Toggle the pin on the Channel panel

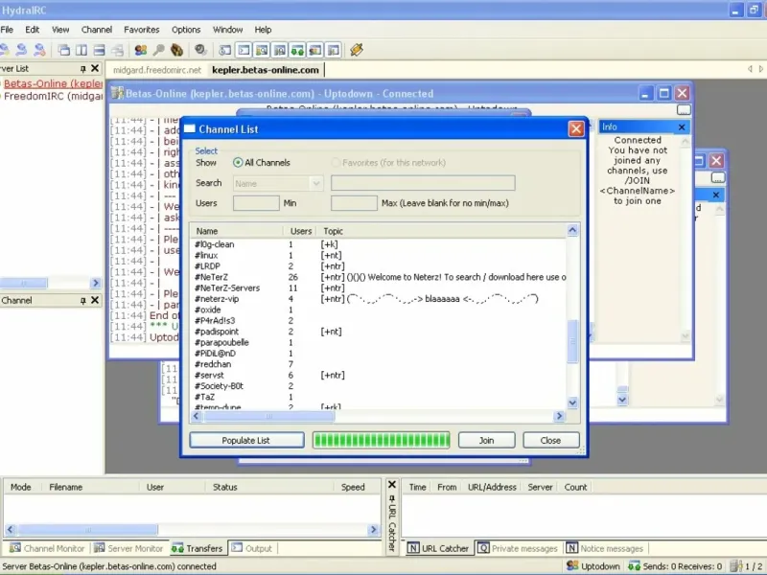[x=82, y=301]
